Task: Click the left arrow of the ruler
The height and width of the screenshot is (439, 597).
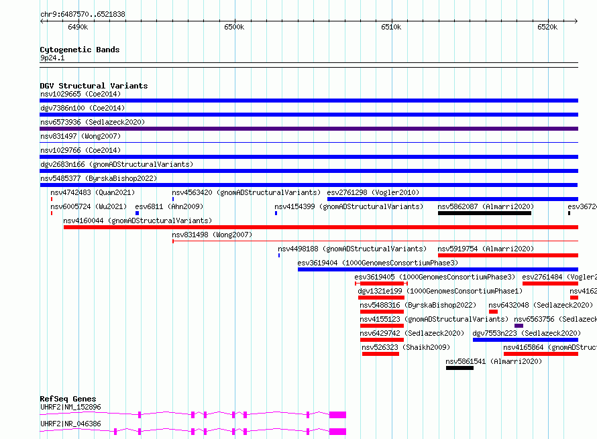Action: coord(42,21)
